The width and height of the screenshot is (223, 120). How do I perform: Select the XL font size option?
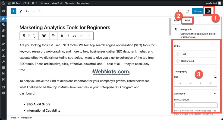point(211,83)
